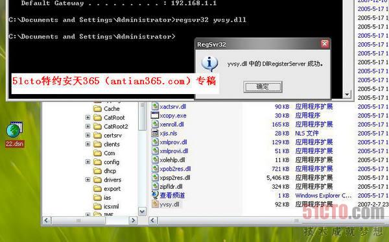Select the export folder in tree
The height and width of the screenshot is (242, 389).
(112, 189)
